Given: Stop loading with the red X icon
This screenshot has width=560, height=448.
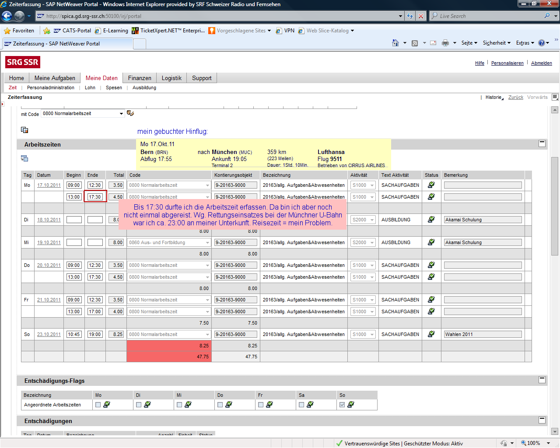Looking at the screenshot, I should click(x=421, y=16).
